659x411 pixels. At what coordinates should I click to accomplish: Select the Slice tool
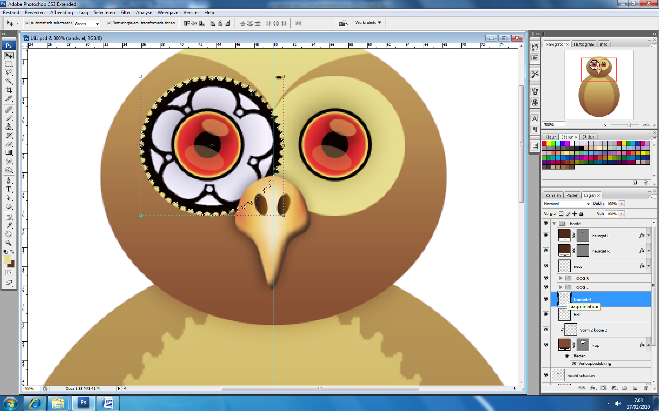pyautogui.click(x=9, y=98)
